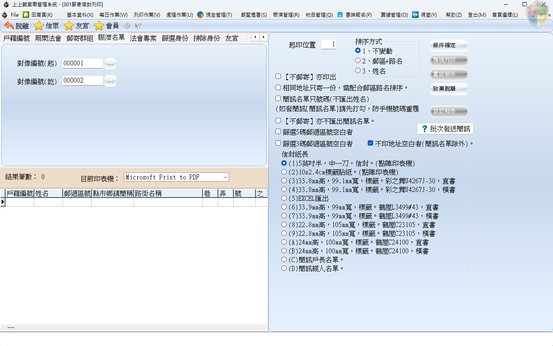Image resolution: width=553 pixels, height=346 pixels.
Task: Open the 友宮 star shortcut in toolbar
Action: [69, 26]
